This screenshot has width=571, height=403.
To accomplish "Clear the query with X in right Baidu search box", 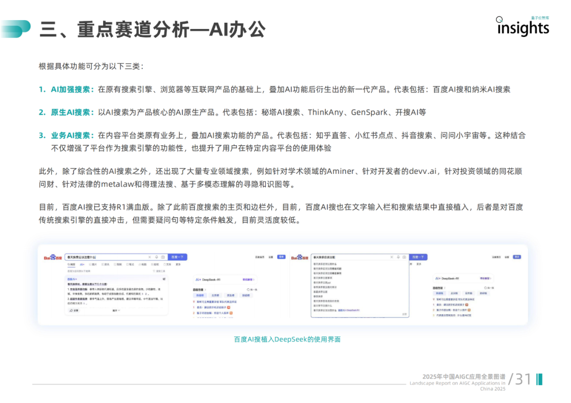I will pyautogui.click(x=391, y=257).
